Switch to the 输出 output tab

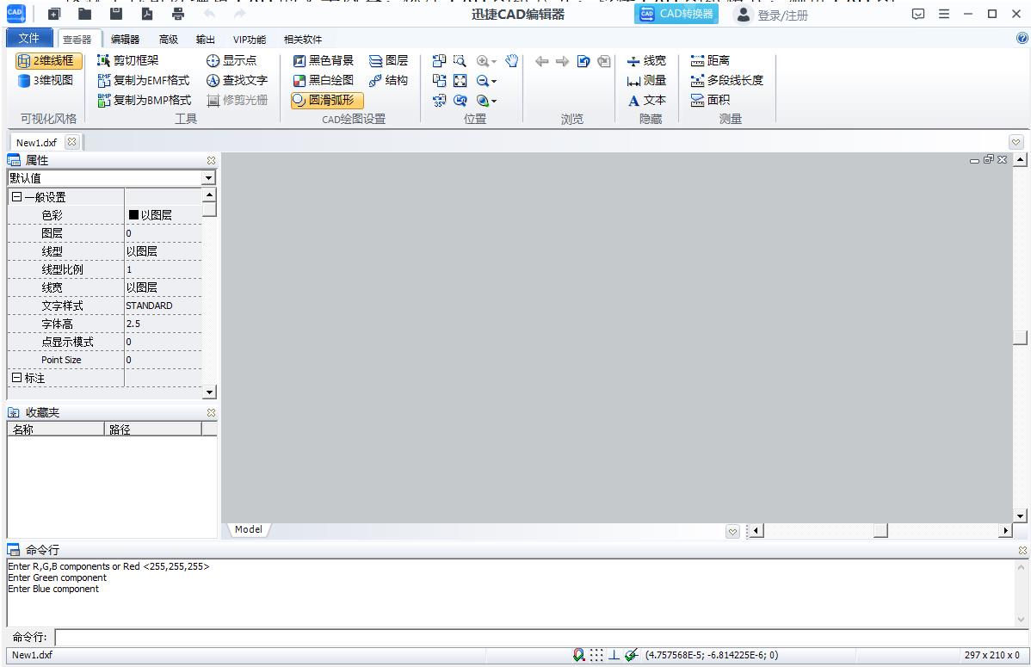[205, 40]
